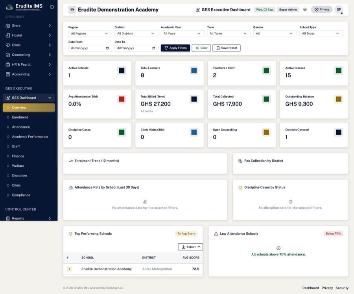The image size is (354, 294).
Task: Click the AVG SCORE column header
Action: (x=191, y=257)
